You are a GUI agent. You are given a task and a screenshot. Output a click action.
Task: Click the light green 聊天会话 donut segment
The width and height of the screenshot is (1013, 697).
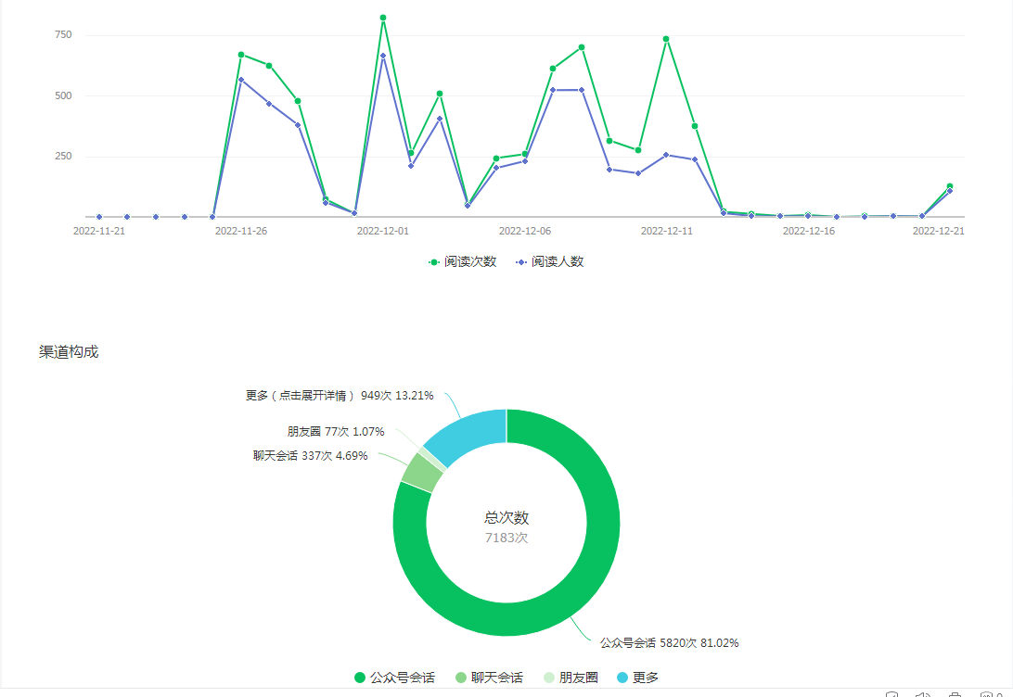tap(421, 473)
